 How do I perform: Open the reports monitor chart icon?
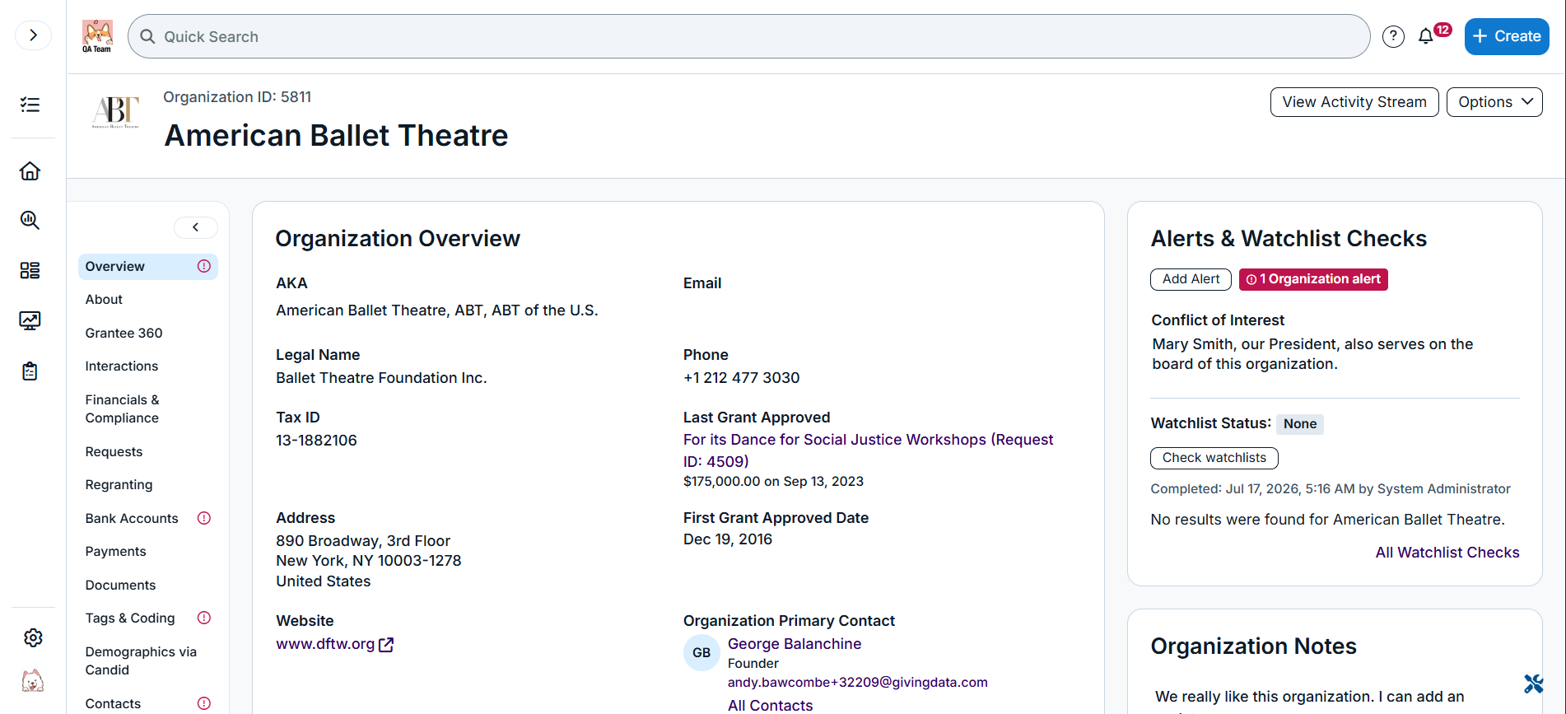[30, 320]
